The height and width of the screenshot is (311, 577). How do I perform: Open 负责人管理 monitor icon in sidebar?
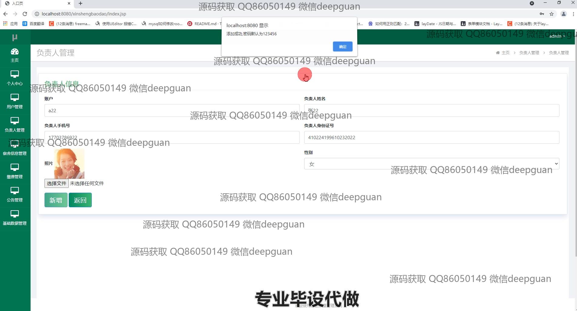pos(15,121)
